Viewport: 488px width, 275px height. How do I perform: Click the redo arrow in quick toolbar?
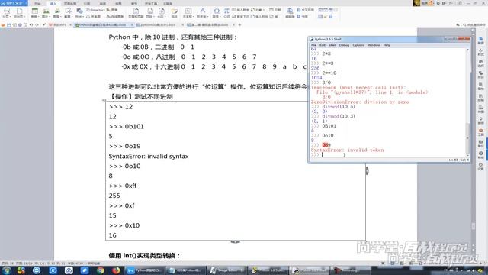coord(37,25)
